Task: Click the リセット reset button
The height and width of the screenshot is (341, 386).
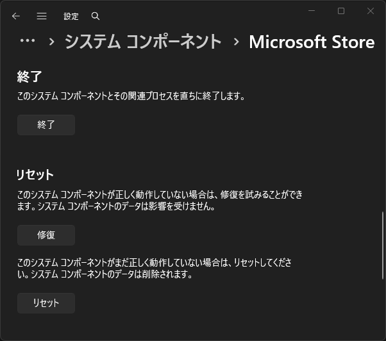Action: 46,303
